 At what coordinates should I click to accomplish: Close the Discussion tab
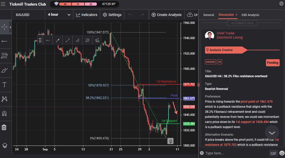(236, 15)
